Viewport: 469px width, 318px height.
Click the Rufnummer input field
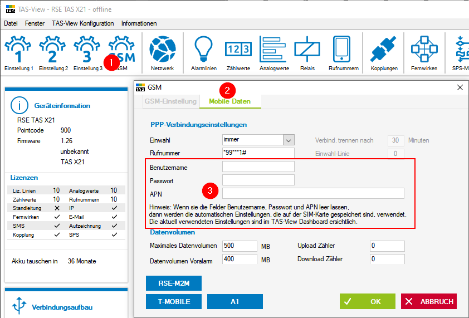point(258,153)
